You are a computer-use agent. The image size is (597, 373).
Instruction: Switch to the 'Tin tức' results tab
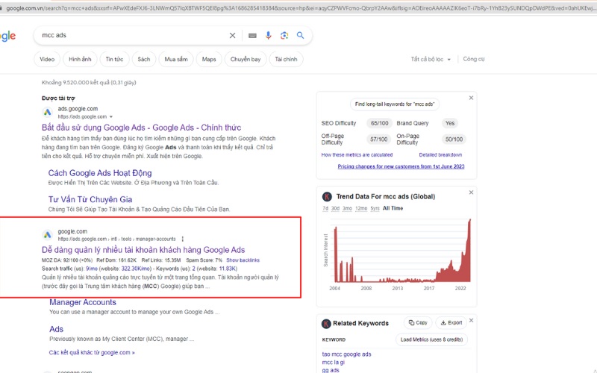114,59
